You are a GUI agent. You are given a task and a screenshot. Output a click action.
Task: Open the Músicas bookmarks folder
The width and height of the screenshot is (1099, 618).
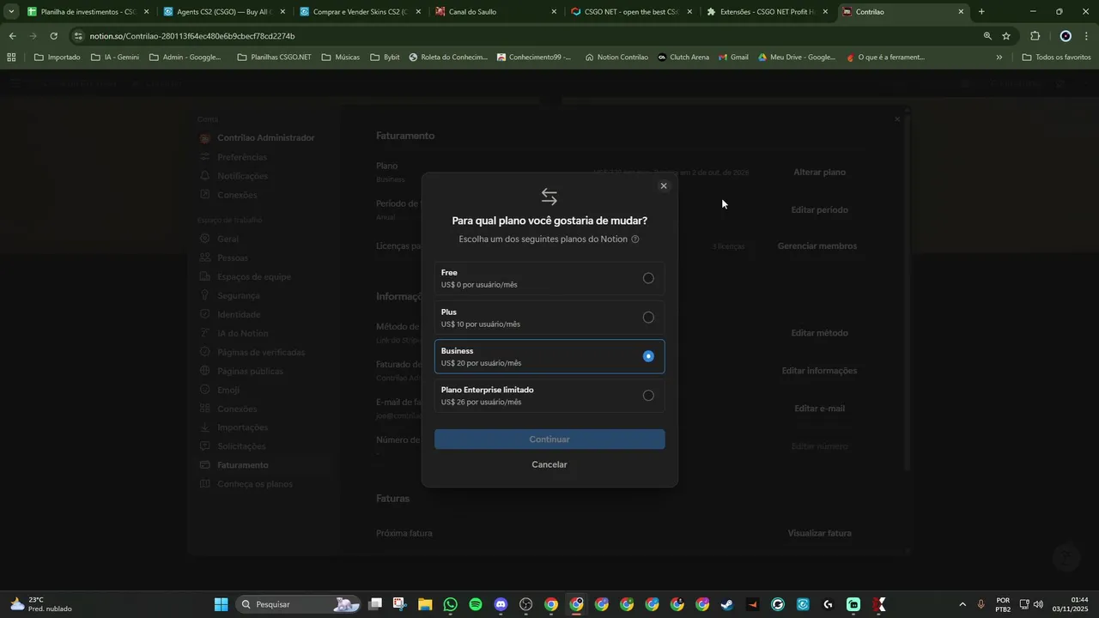[340, 58]
